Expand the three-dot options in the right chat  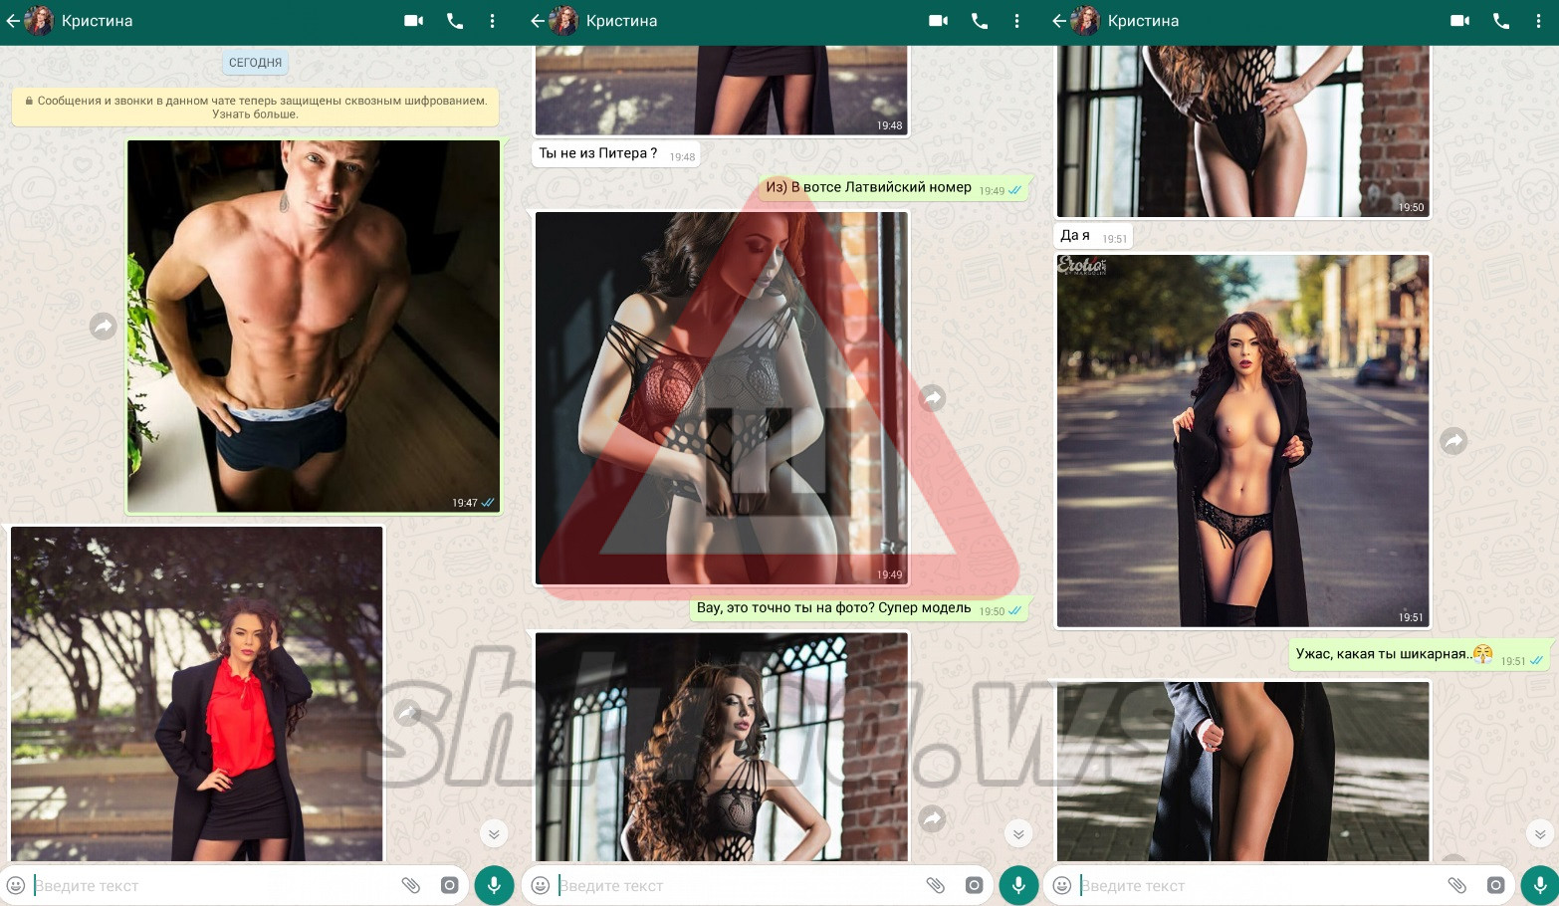click(x=1538, y=21)
